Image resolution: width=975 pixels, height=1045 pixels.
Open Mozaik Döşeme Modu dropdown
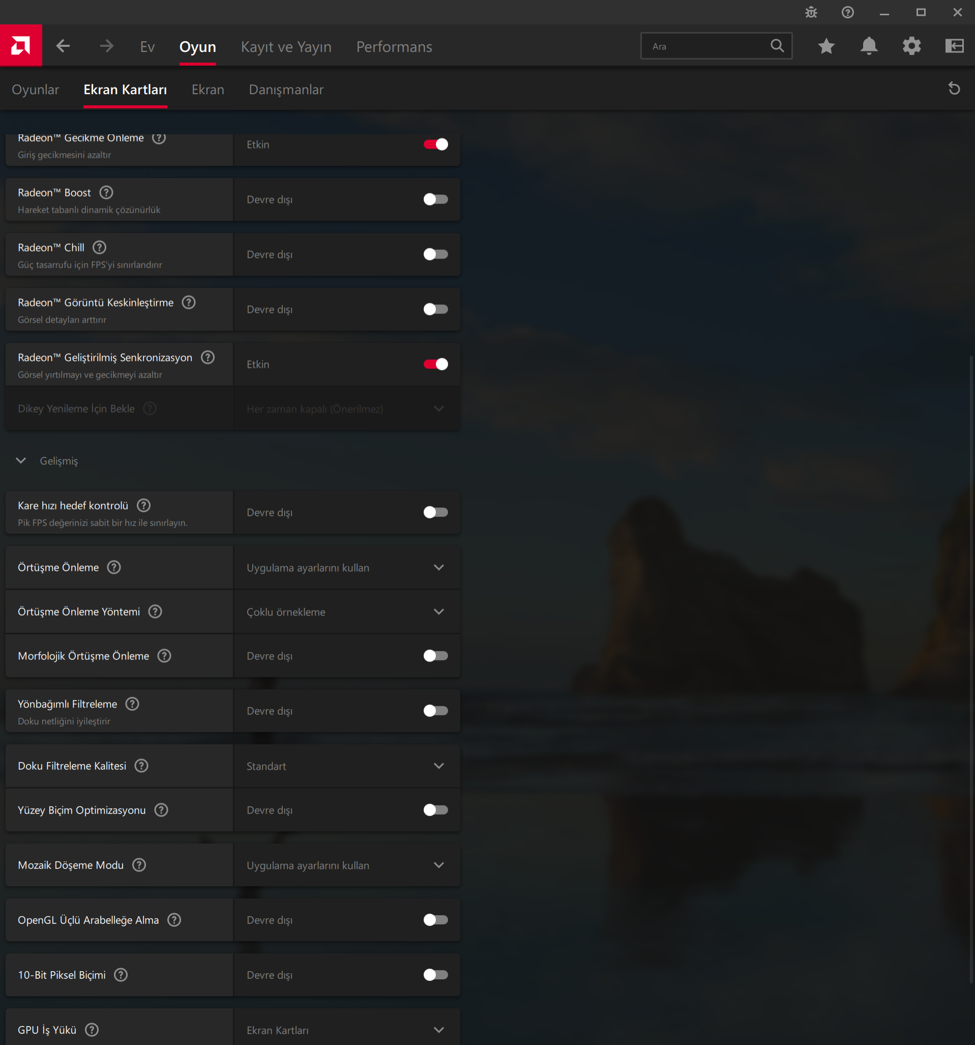pyautogui.click(x=347, y=865)
